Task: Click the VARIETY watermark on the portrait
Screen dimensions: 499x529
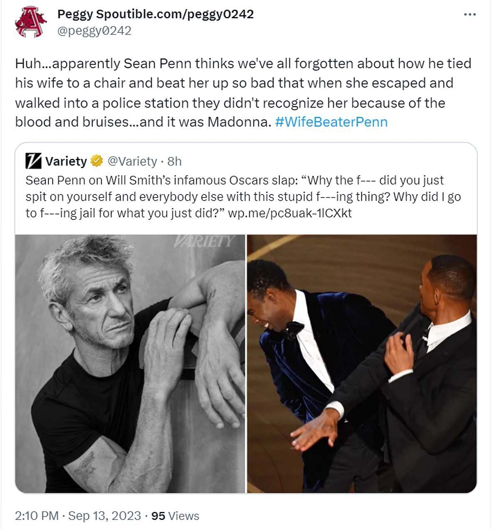Action: pyautogui.click(x=205, y=241)
